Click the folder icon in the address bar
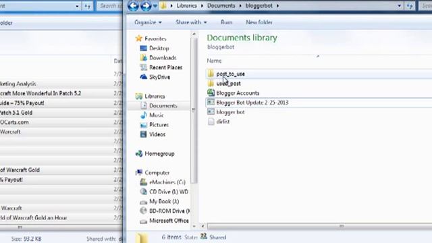Image resolution: width=432 pixels, height=243 pixels. point(163,5)
